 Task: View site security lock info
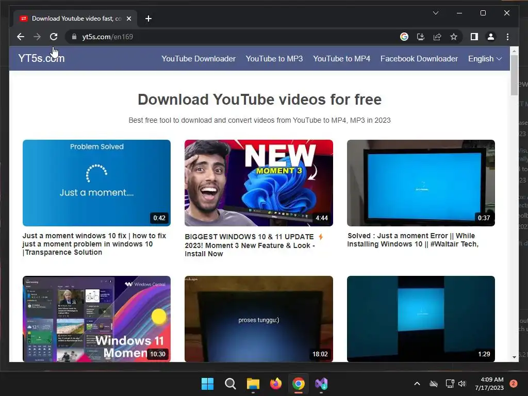click(x=74, y=37)
